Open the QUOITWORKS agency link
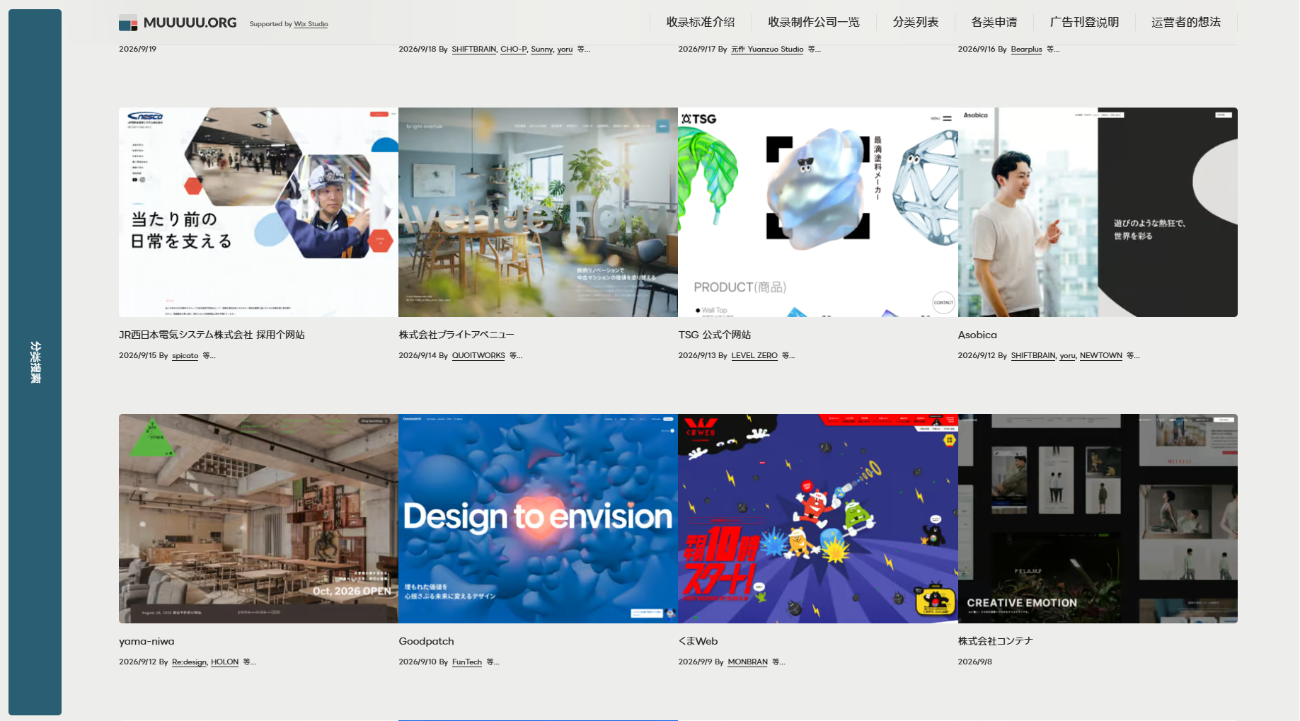 coord(478,356)
